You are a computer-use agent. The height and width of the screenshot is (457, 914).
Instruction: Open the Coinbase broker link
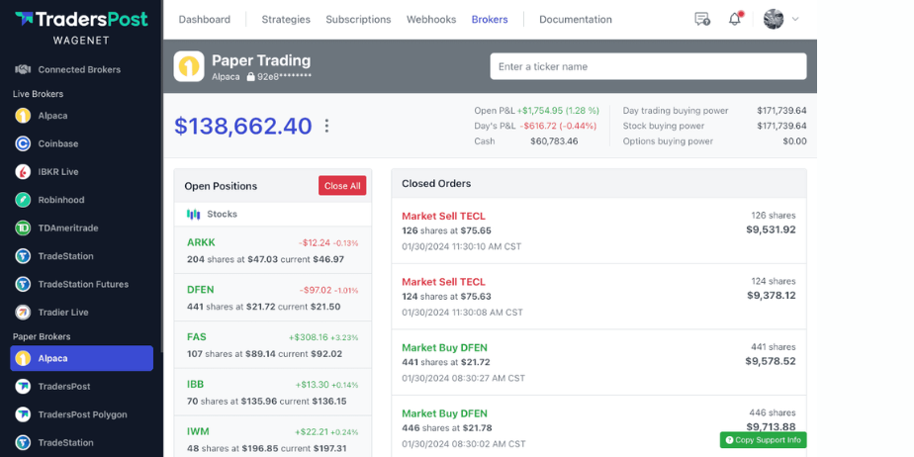58,143
